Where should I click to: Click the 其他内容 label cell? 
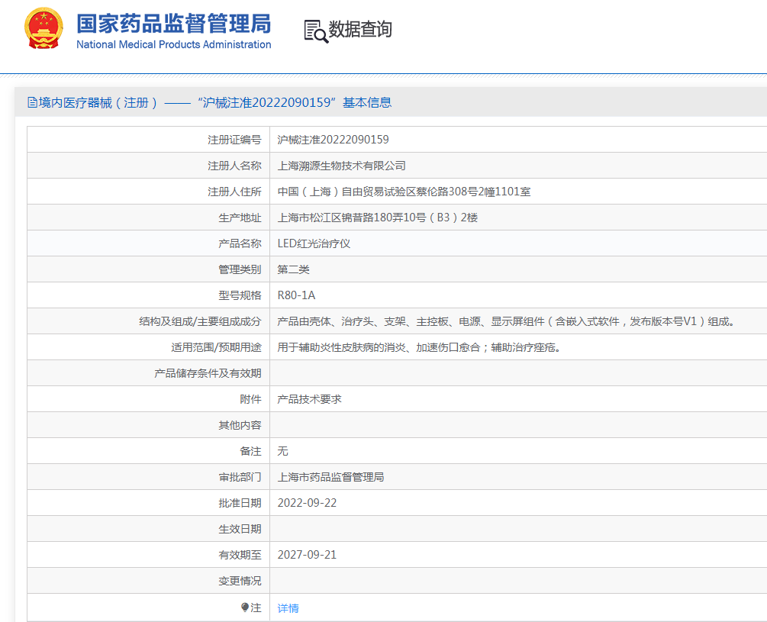point(149,425)
